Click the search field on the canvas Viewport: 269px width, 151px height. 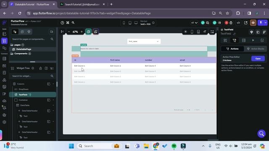144,49
